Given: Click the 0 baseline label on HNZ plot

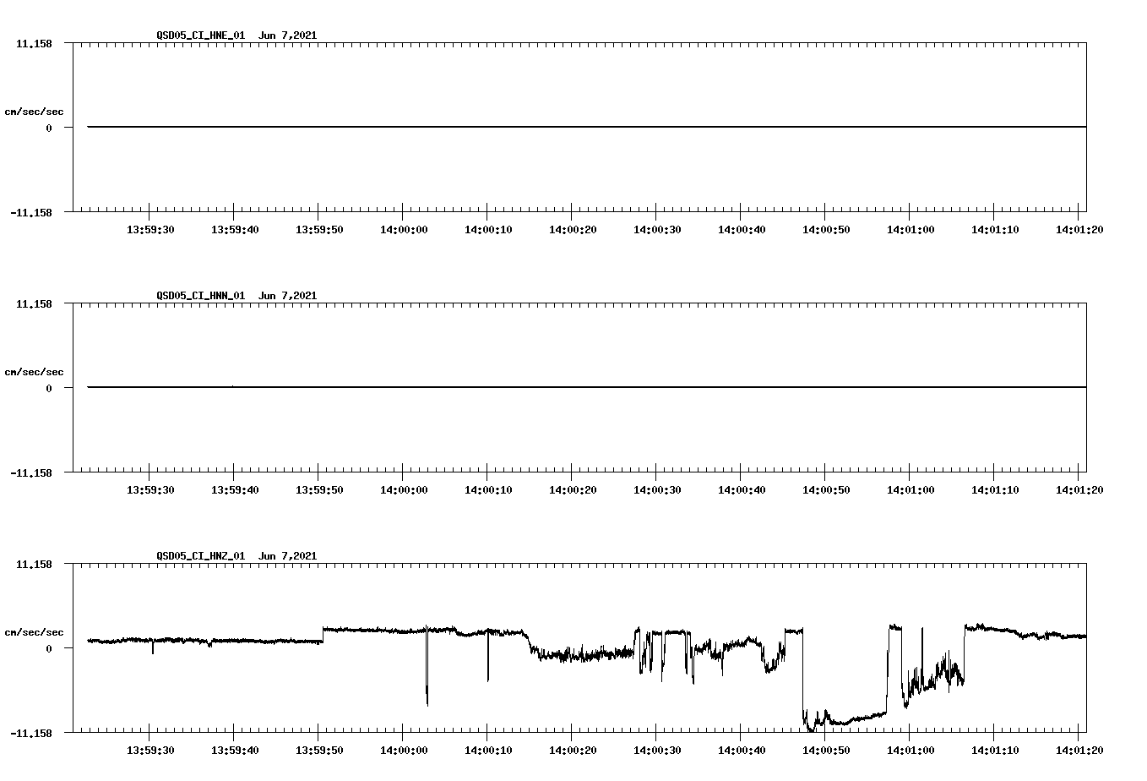Looking at the screenshot, I should [49, 648].
